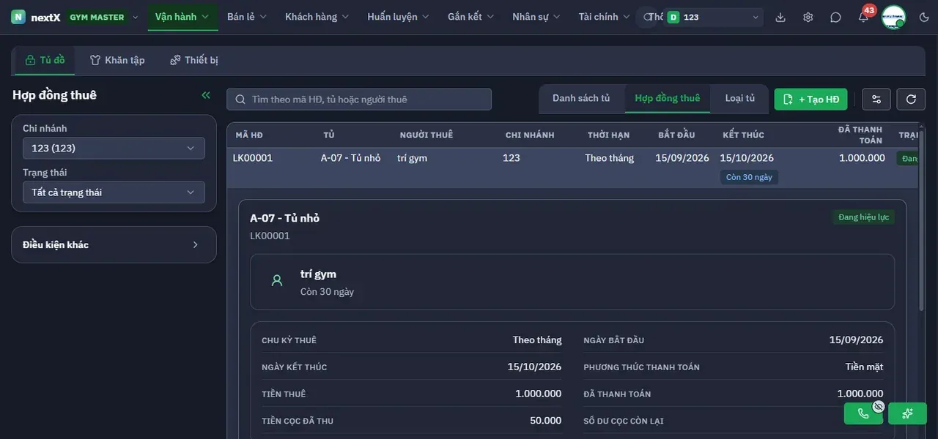Collapse the Hợp đồng thuê filter sidebar
Image resolution: width=938 pixels, height=439 pixels.
tap(206, 95)
